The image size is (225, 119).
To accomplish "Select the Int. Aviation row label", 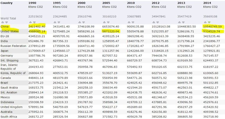I will [9, 92].
